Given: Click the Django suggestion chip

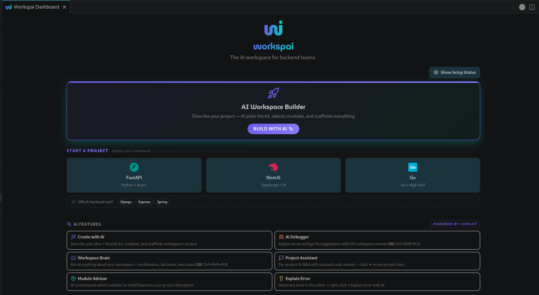Looking at the screenshot, I should pos(126,202).
